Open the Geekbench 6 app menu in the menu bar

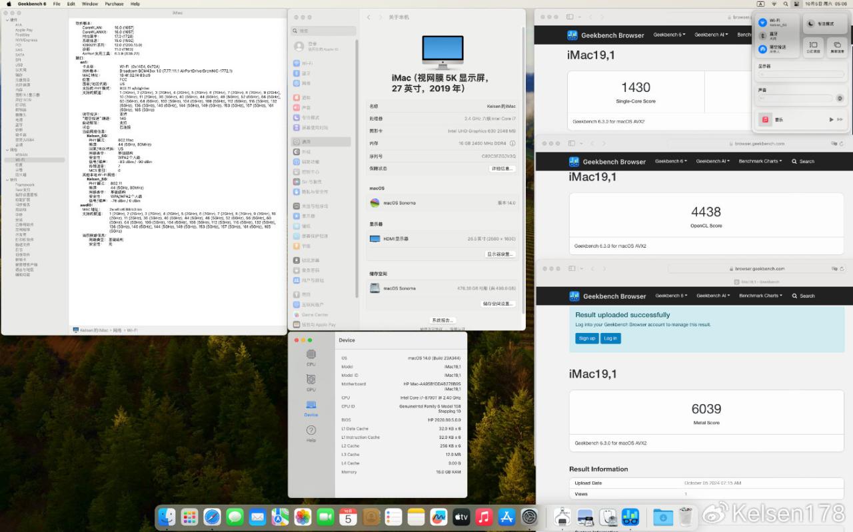[x=32, y=3]
